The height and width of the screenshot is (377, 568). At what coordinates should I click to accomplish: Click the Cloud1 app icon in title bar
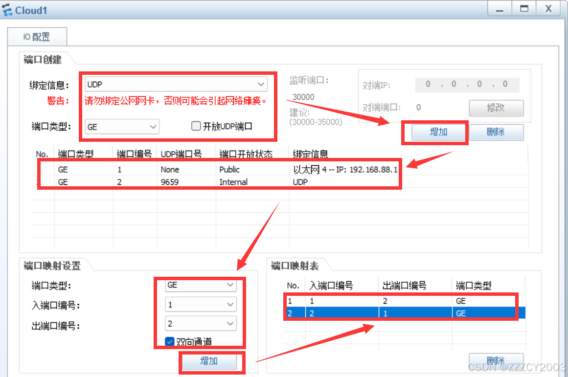pyautogui.click(x=7, y=10)
